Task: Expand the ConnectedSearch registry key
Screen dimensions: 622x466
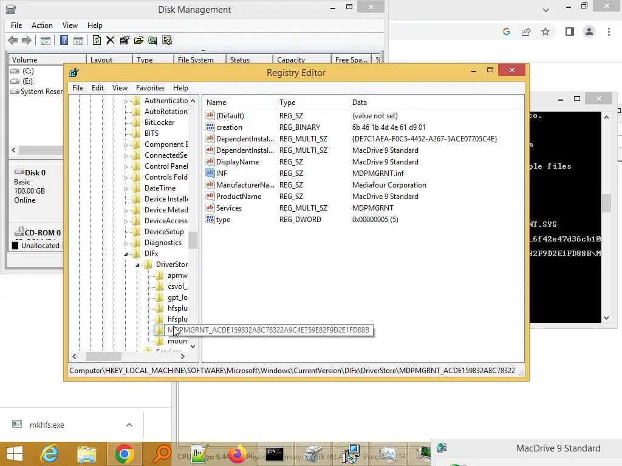Action: pyautogui.click(x=126, y=156)
